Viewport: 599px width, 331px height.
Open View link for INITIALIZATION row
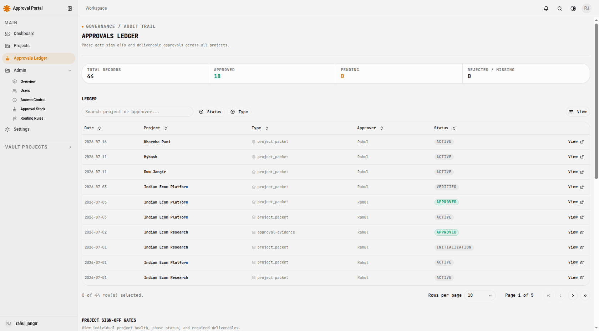click(x=576, y=247)
